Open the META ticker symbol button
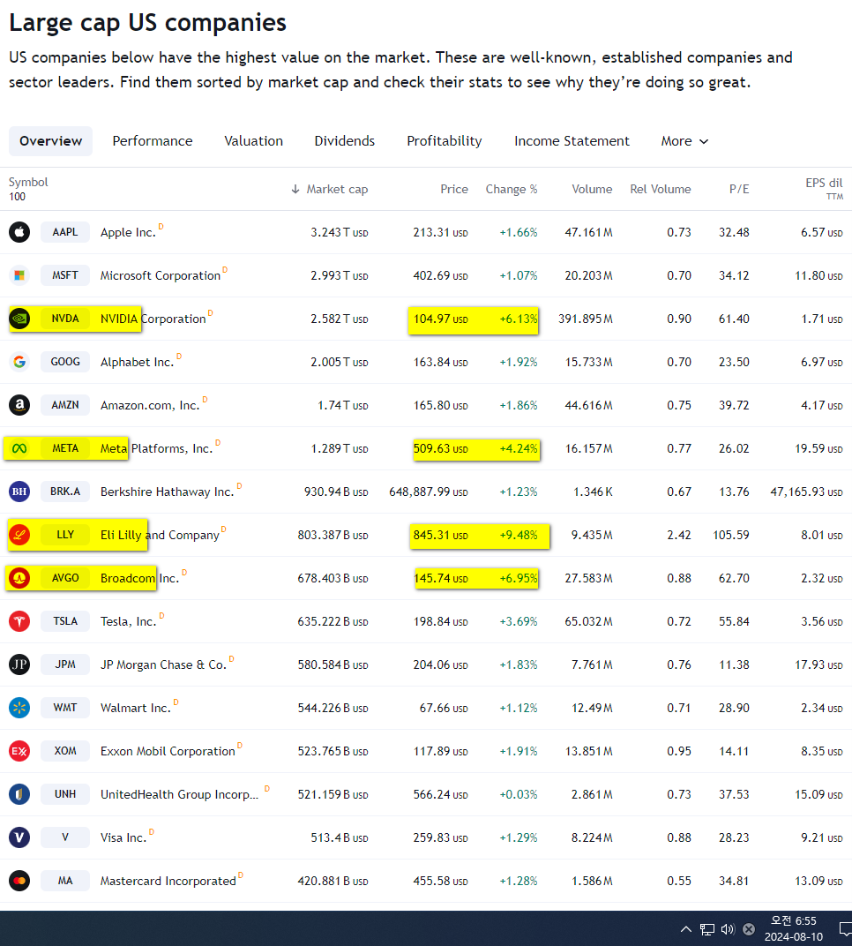The height and width of the screenshot is (946, 852). click(65, 448)
